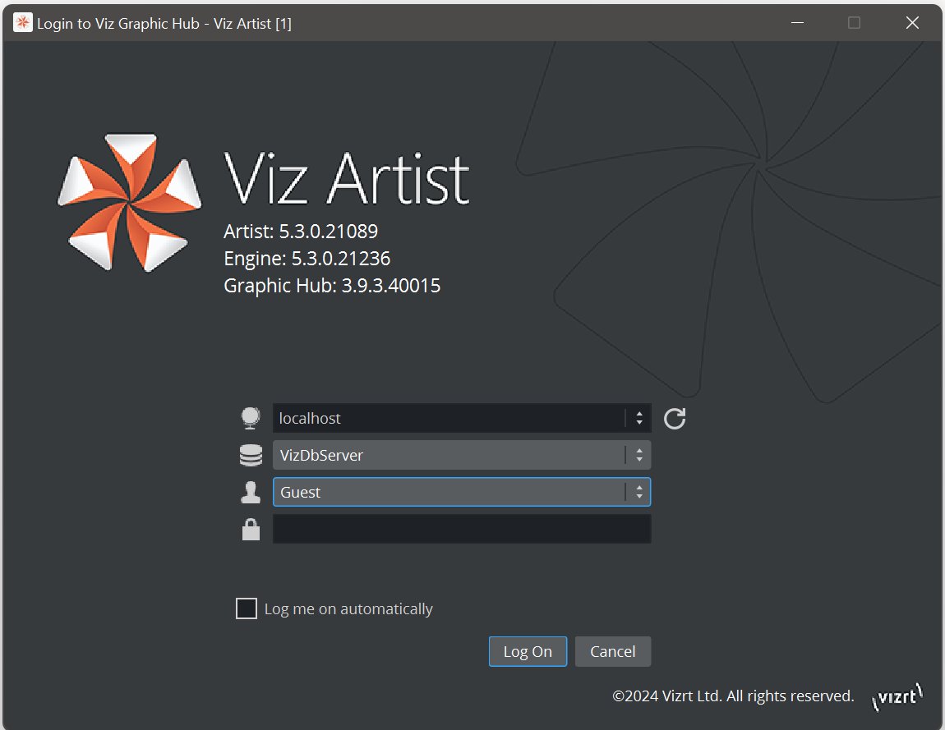Click the refresh hosts icon
945x730 pixels.
[675, 419]
